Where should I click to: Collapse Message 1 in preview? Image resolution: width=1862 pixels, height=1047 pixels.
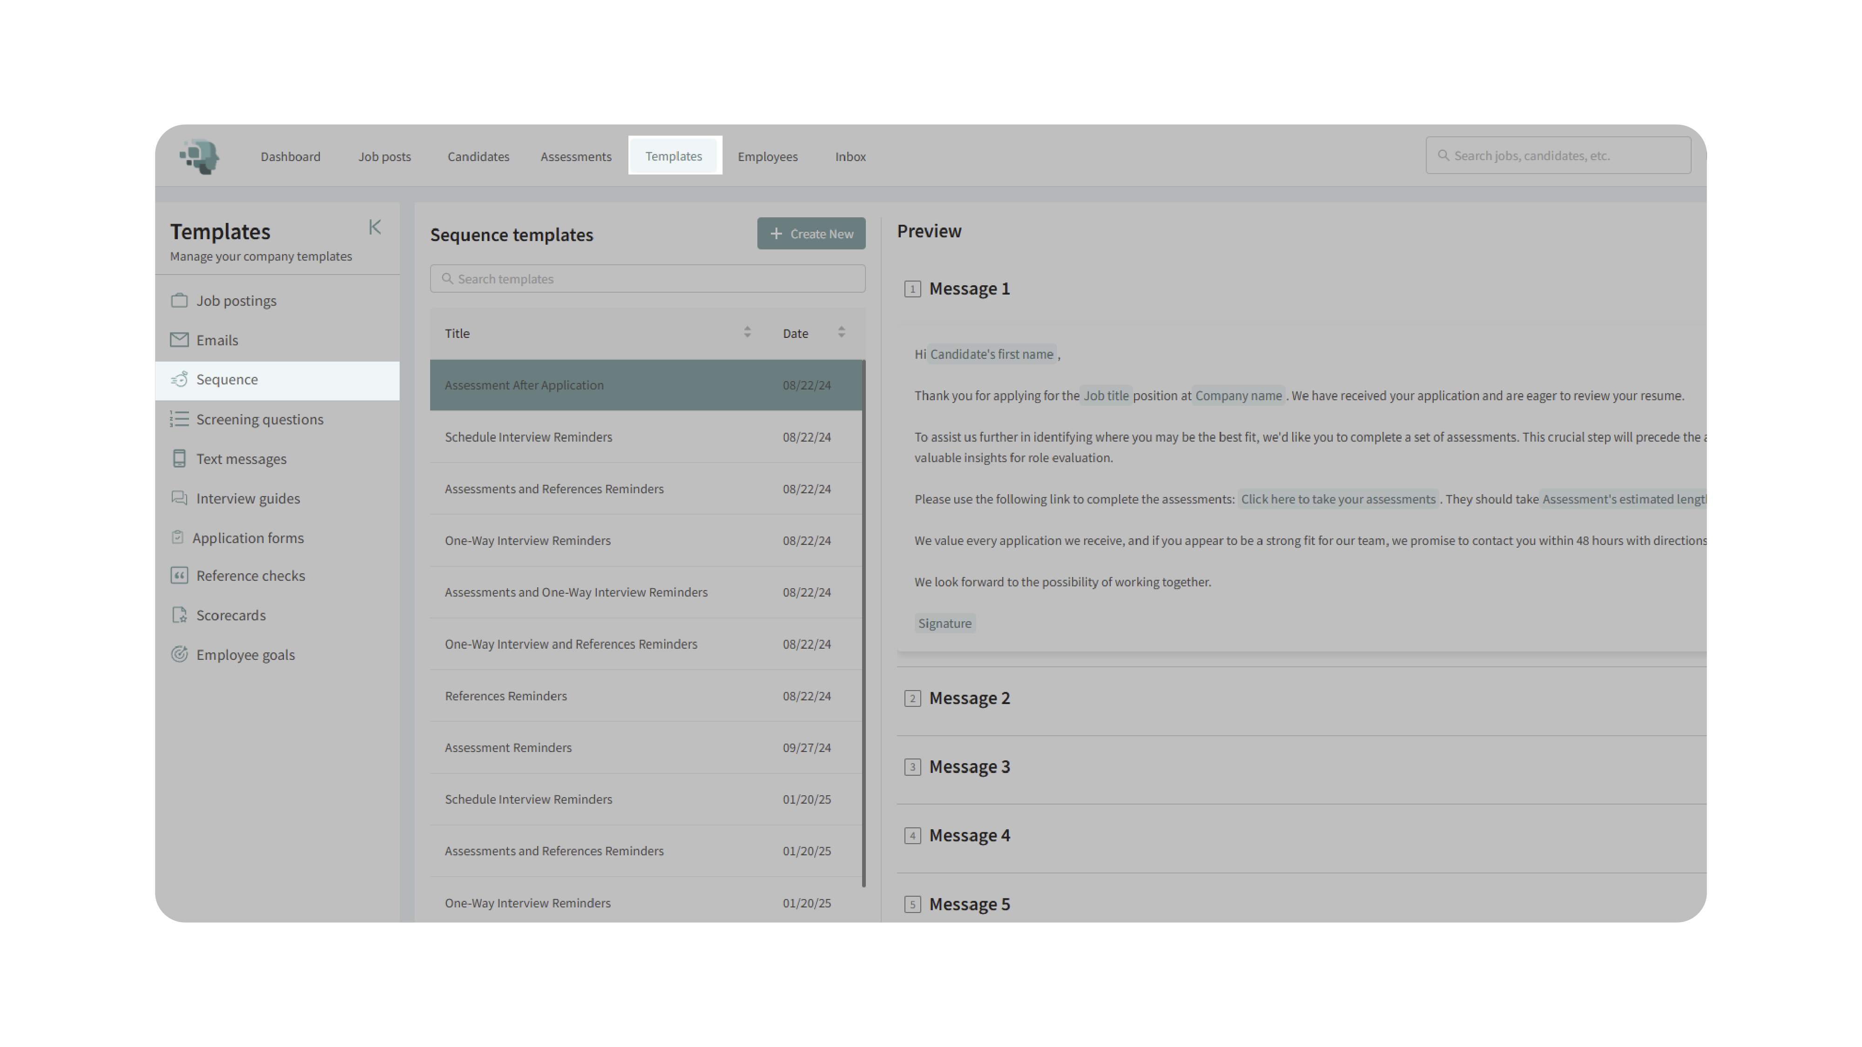coord(969,289)
